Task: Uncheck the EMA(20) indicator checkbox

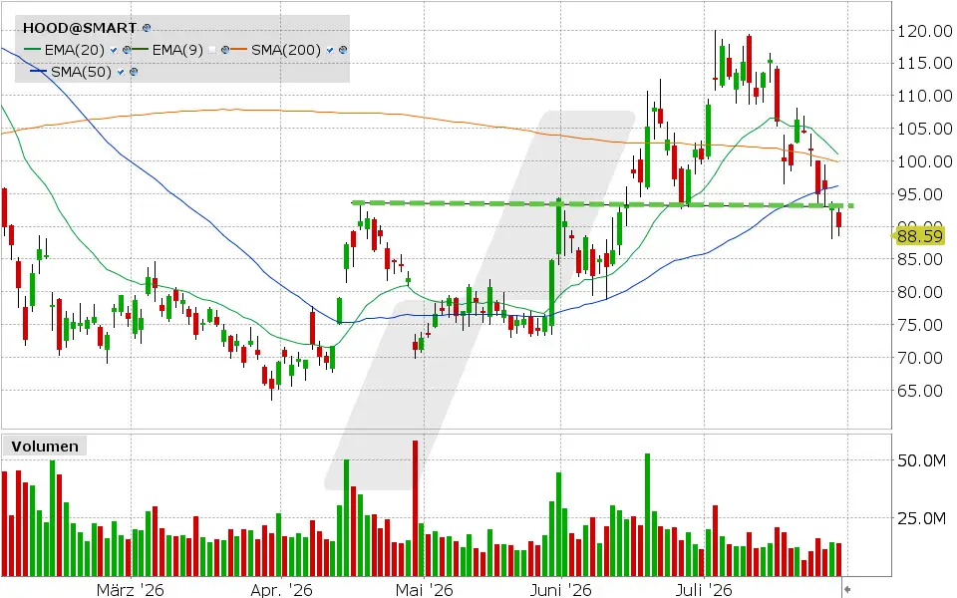Action: coord(114,50)
